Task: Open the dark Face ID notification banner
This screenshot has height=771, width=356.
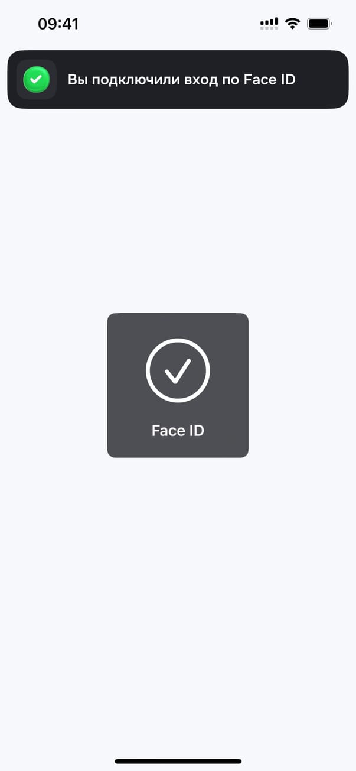Action: click(178, 79)
